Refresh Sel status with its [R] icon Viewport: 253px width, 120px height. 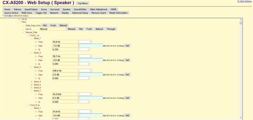point(30,29)
